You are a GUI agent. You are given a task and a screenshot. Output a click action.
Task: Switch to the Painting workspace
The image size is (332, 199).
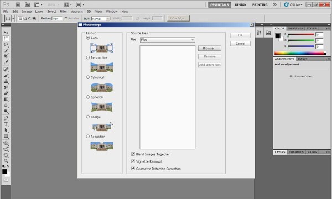[260, 4]
